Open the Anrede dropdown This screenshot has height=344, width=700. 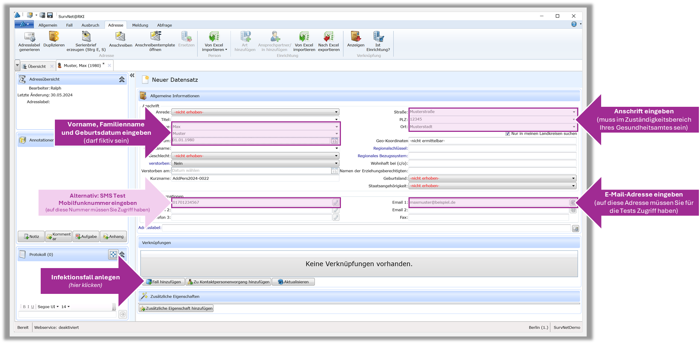[x=336, y=112]
